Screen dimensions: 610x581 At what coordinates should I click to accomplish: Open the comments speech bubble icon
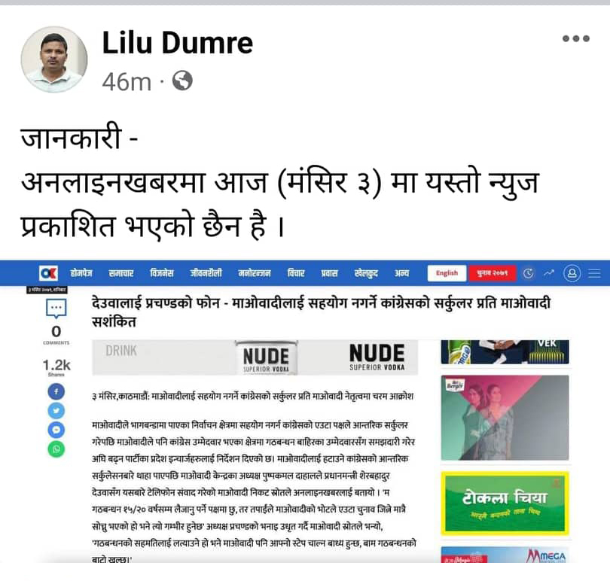(56, 309)
